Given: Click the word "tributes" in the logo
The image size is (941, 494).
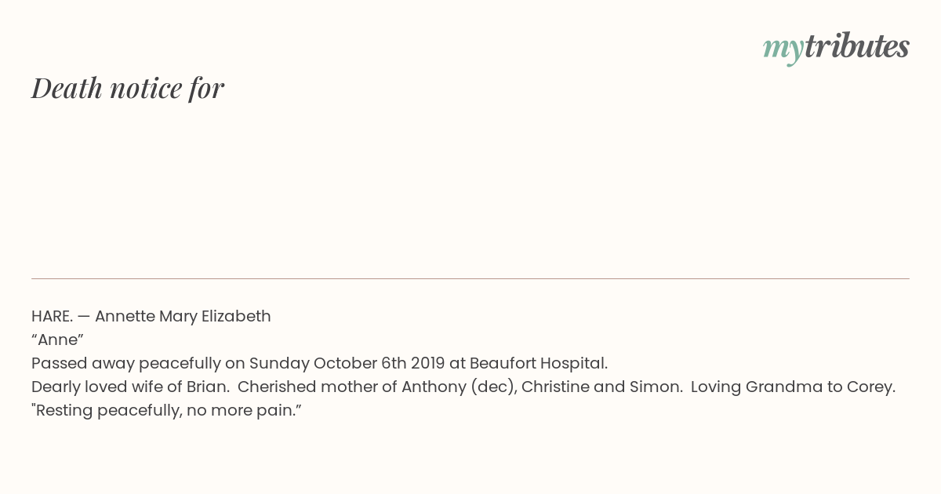Looking at the screenshot, I should point(856,46).
